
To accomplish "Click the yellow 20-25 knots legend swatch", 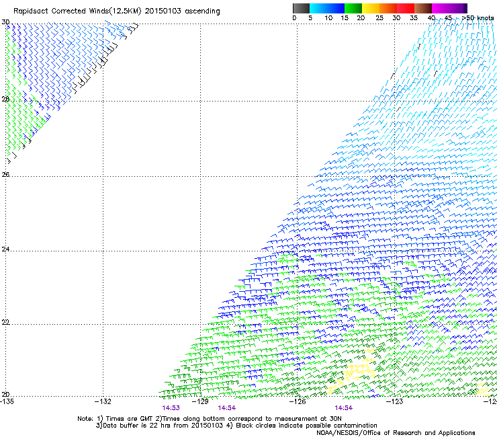I will [x=371, y=8].
